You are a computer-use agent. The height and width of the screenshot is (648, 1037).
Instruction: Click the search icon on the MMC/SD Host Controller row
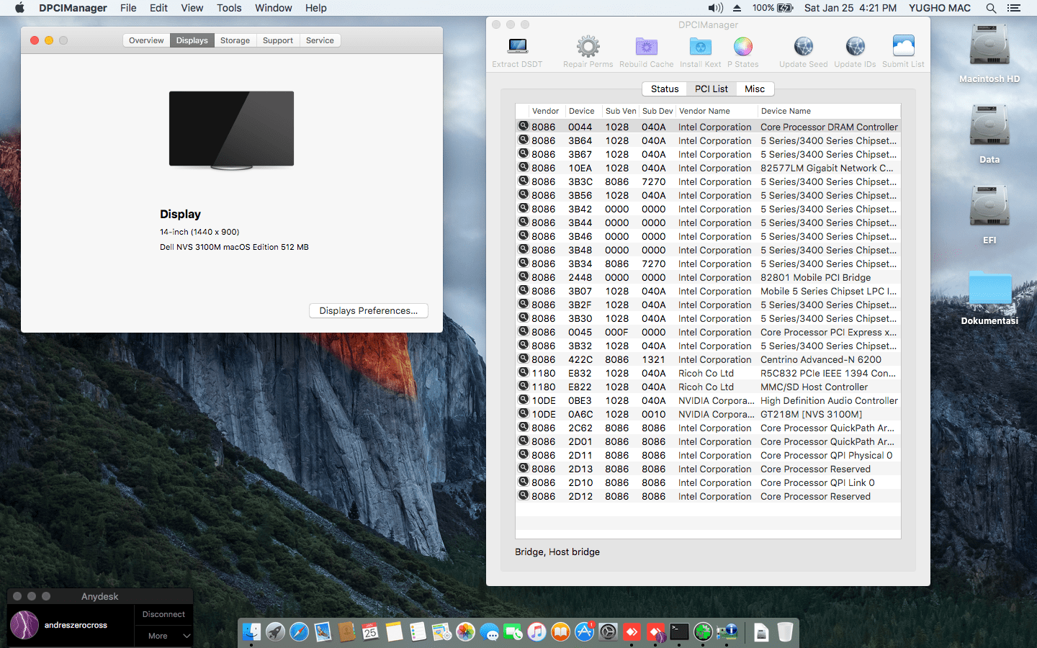(x=524, y=386)
